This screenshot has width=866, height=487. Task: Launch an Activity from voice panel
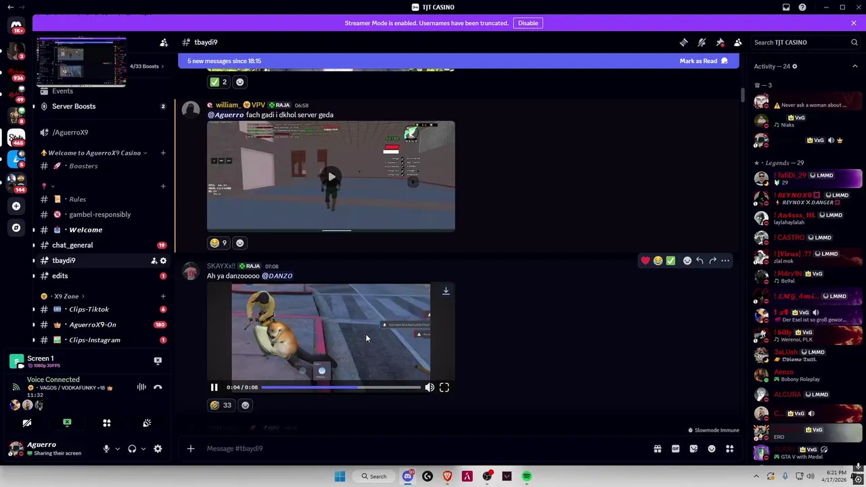pos(106,423)
